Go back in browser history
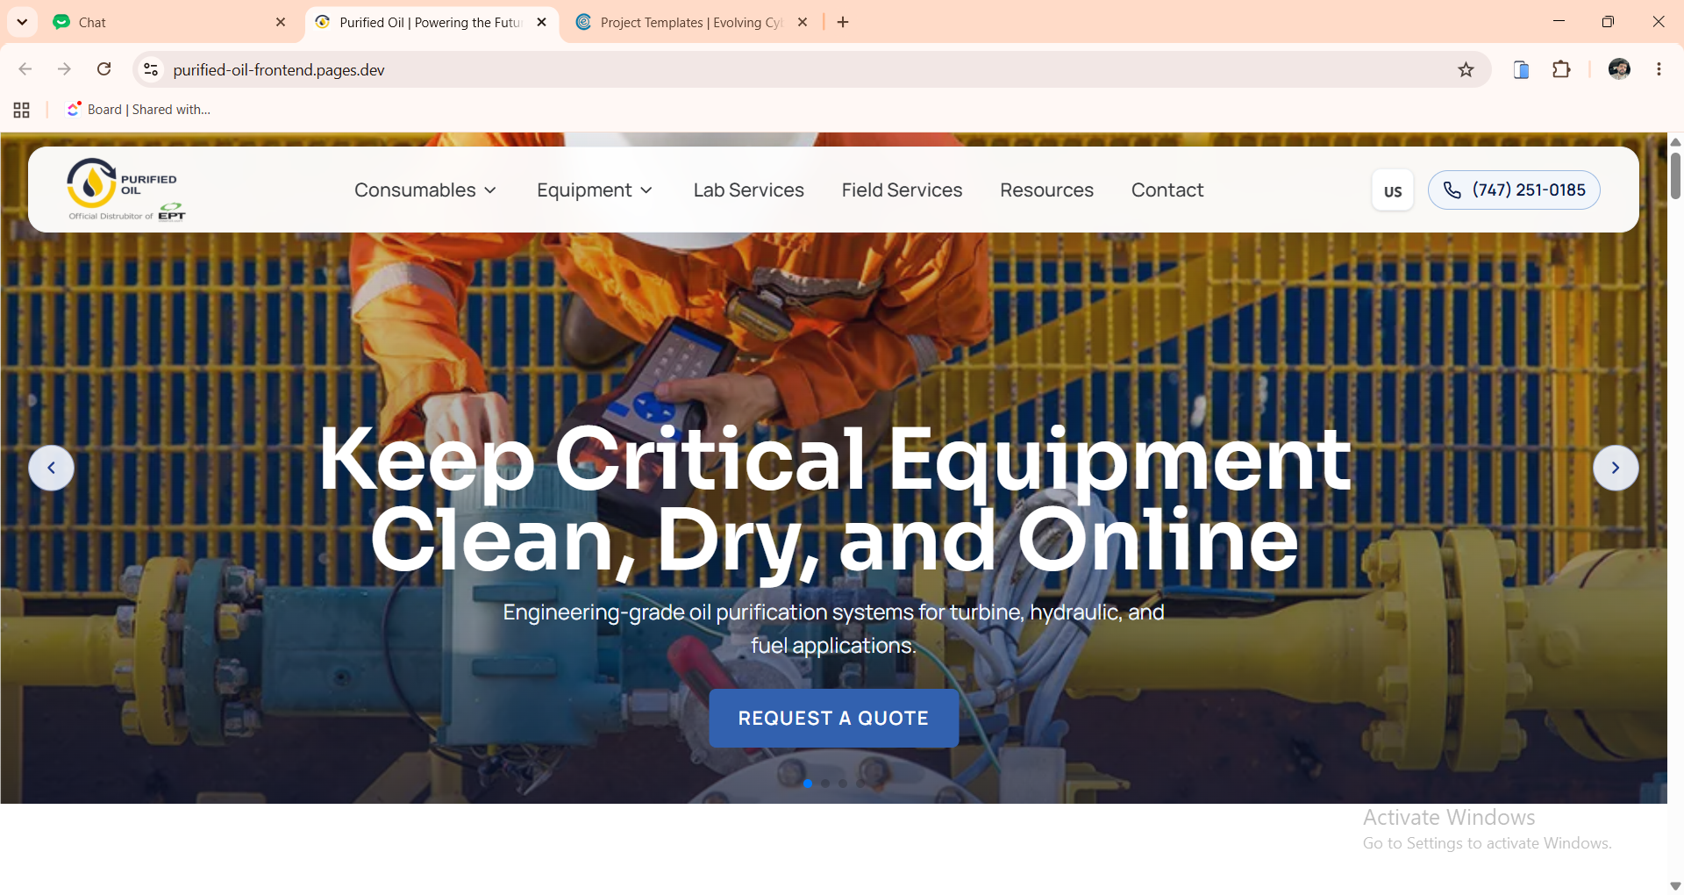1684x895 pixels. point(25,69)
